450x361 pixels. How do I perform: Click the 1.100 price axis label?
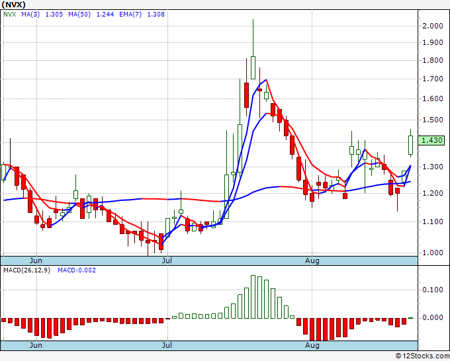coord(433,221)
